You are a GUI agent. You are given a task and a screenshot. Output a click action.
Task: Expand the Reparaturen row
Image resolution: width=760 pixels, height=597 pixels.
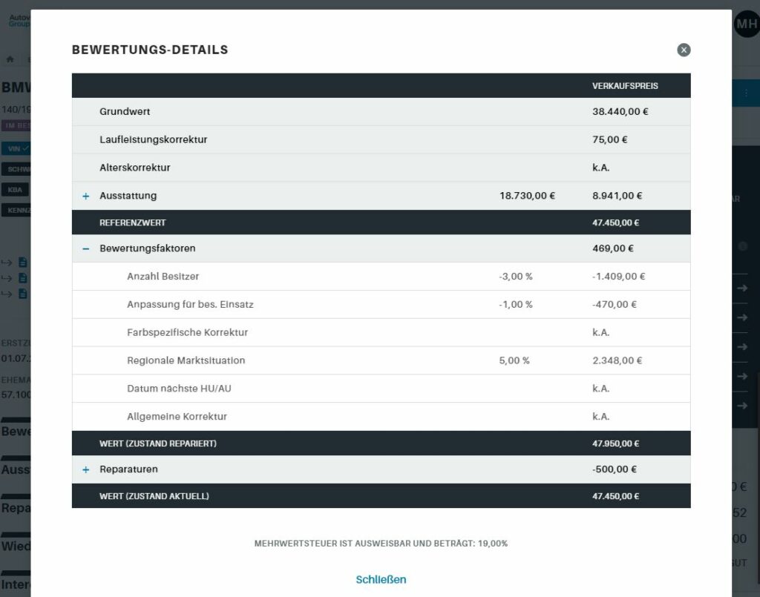point(86,469)
